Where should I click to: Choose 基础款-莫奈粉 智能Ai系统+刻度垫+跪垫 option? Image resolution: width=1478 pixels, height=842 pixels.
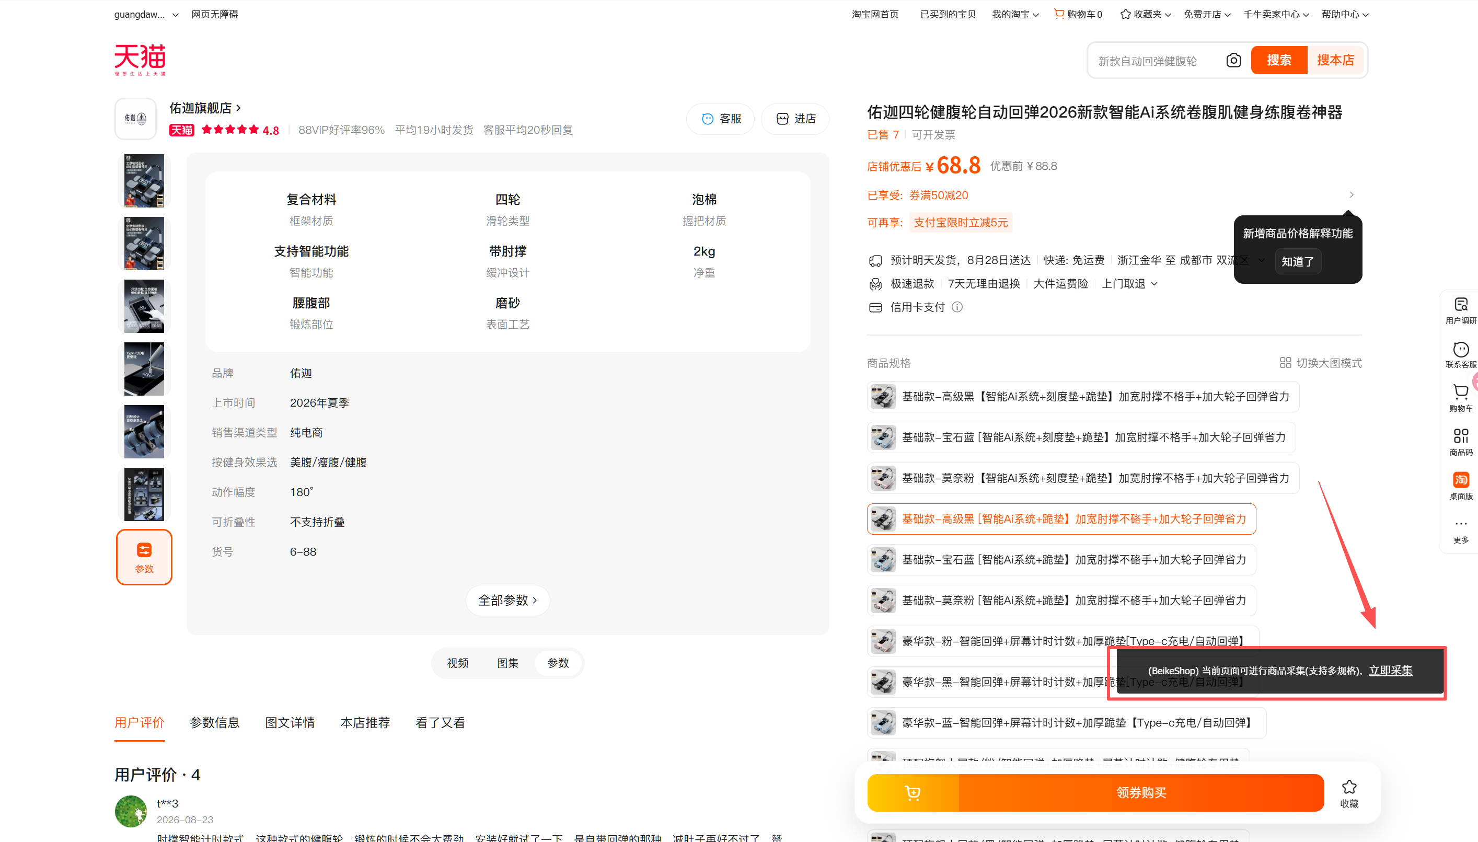pyautogui.click(x=1083, y=478)
